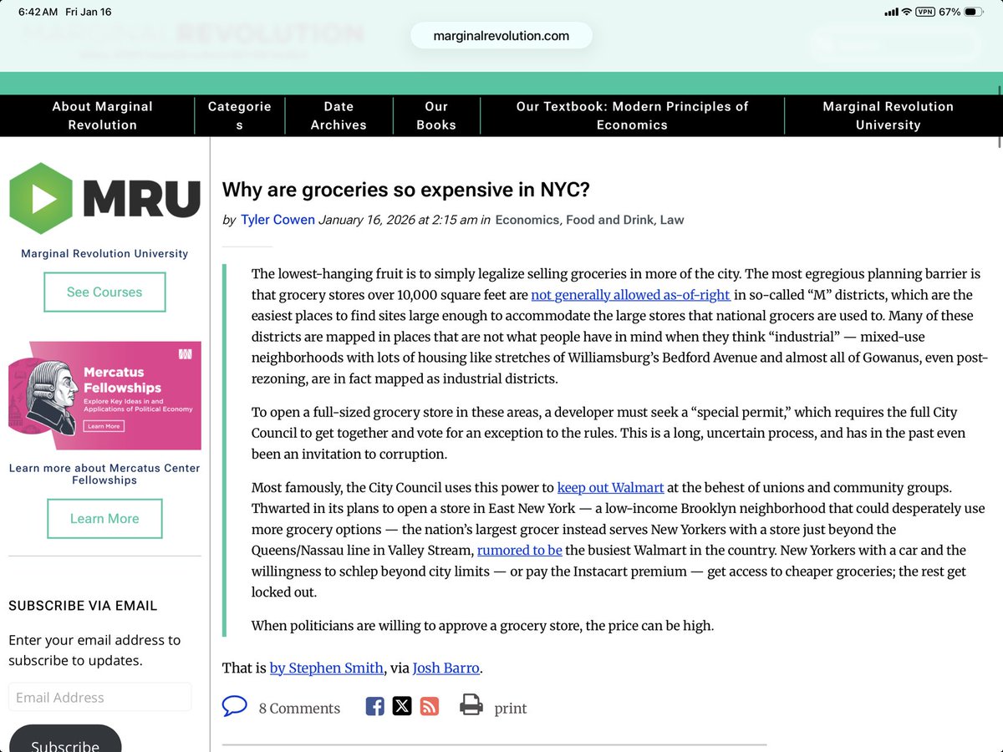Click the See Courses button

pyautogui.click(x=104, y=292)
